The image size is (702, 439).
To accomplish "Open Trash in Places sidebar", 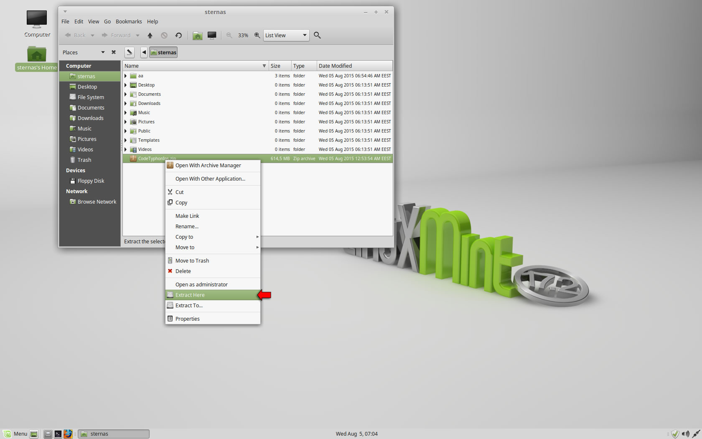I will pyautogui.click(x=90, y=160).
